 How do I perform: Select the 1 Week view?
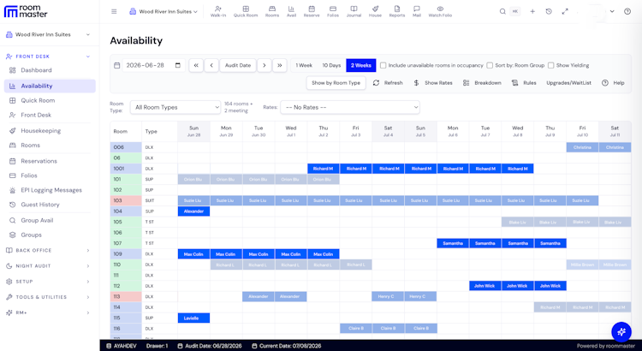coord(304,66)
